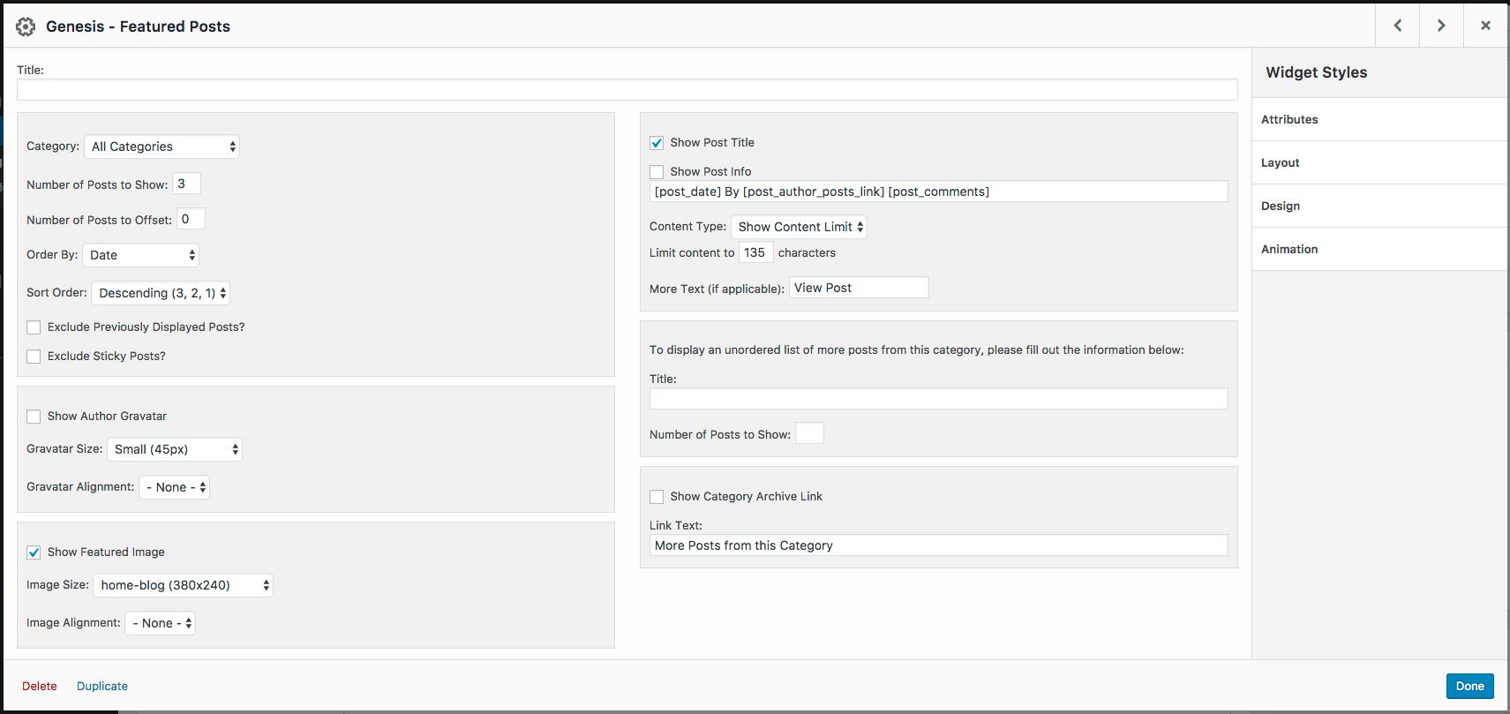The width and height of the screenshot is (1510, 714).
Task: Close the widget dialog with the X icon
Action: coord(1485,26)
